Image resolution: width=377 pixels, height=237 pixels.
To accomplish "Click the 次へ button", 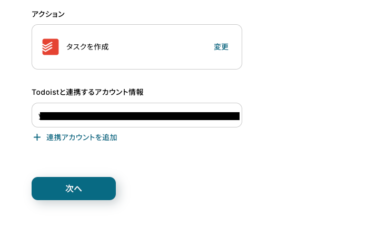I will 74,189.
